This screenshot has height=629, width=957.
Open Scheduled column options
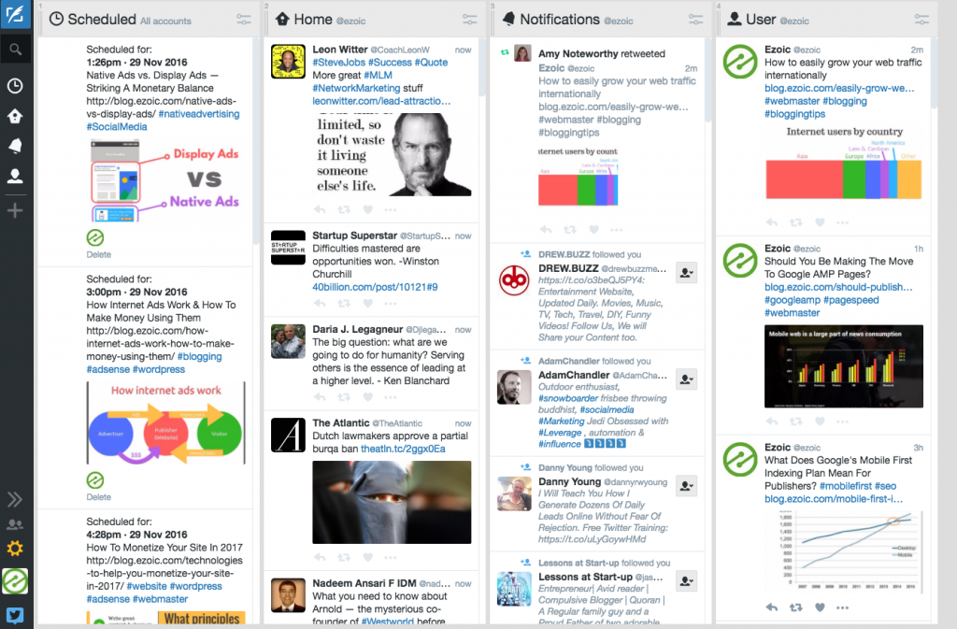244,20
